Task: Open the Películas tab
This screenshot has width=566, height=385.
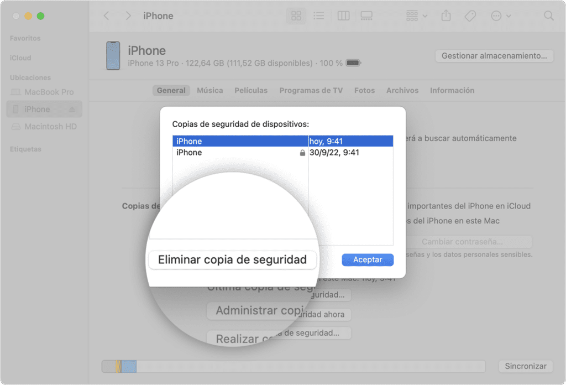Action: (x=251, y=90)
